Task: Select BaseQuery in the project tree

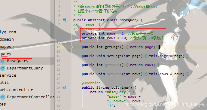Action: (x=18, y=61)
